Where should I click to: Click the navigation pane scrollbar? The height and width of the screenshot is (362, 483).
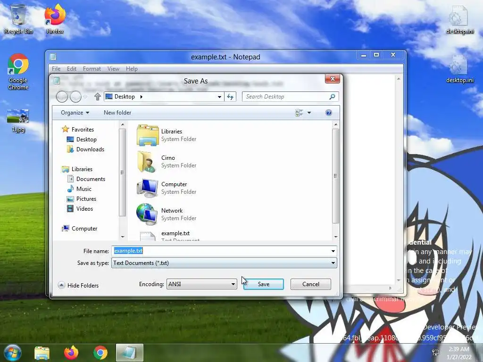(123, 173)
